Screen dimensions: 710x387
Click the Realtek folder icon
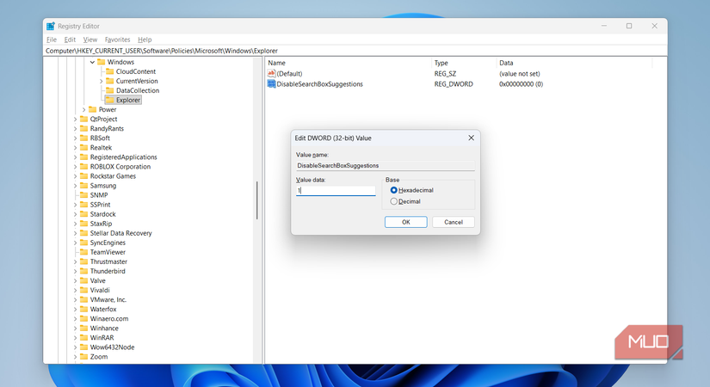pyautogui.click(x=83, y=147)
